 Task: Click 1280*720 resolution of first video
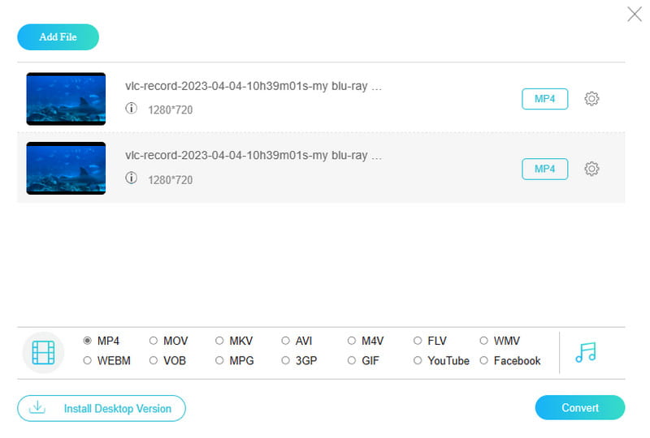[x=171, y=109]
